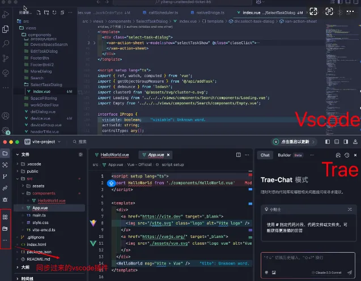Image resolution: width=361 pixels, height=281 pixels.
Task: Toggle left sidebar layout in Trae title bar
Action: [x=328, y=142]
